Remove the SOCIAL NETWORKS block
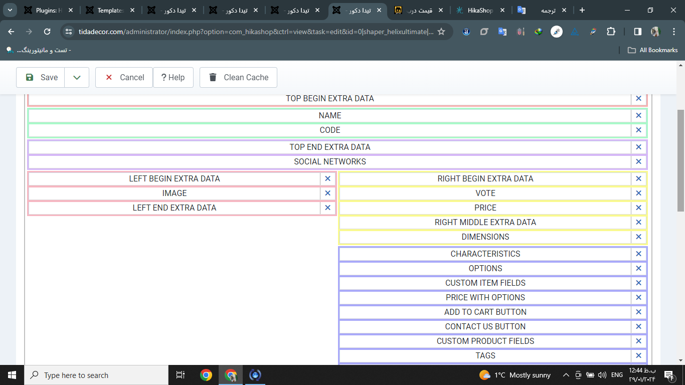This screenshot has height=385, width=685. (x=638, y=161)
